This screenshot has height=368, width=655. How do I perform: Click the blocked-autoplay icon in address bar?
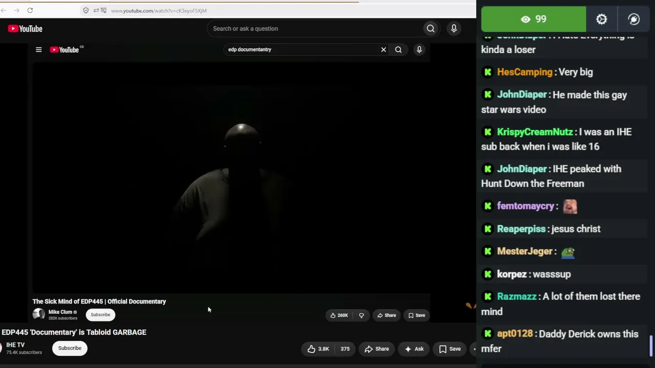pos(104,10)
